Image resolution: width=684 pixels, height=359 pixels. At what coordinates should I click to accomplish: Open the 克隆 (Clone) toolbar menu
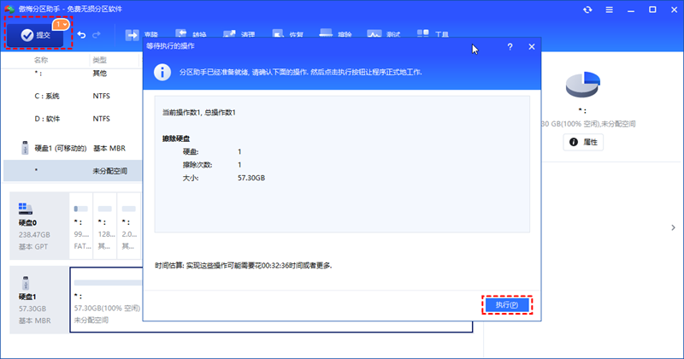[x=141, y=34]
